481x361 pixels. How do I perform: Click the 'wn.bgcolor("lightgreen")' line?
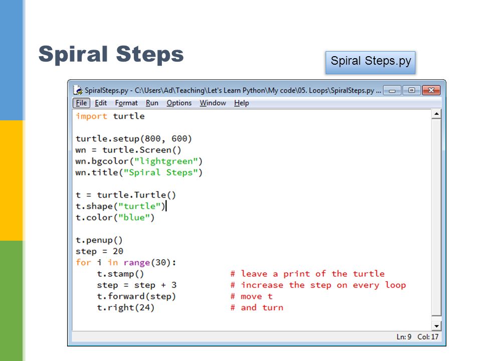139,161
